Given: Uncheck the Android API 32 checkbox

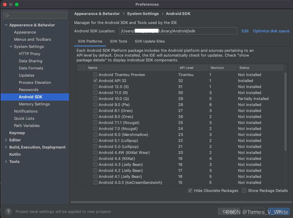Looking at the screenshot, I should pos(95,81).
